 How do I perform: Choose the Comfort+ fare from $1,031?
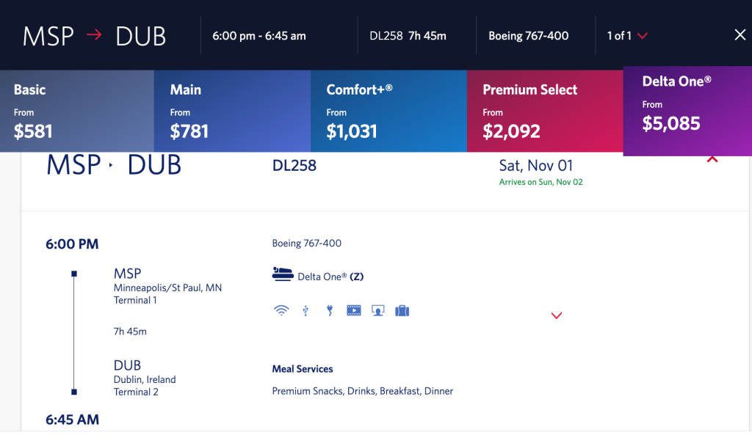tap(389, 112)
